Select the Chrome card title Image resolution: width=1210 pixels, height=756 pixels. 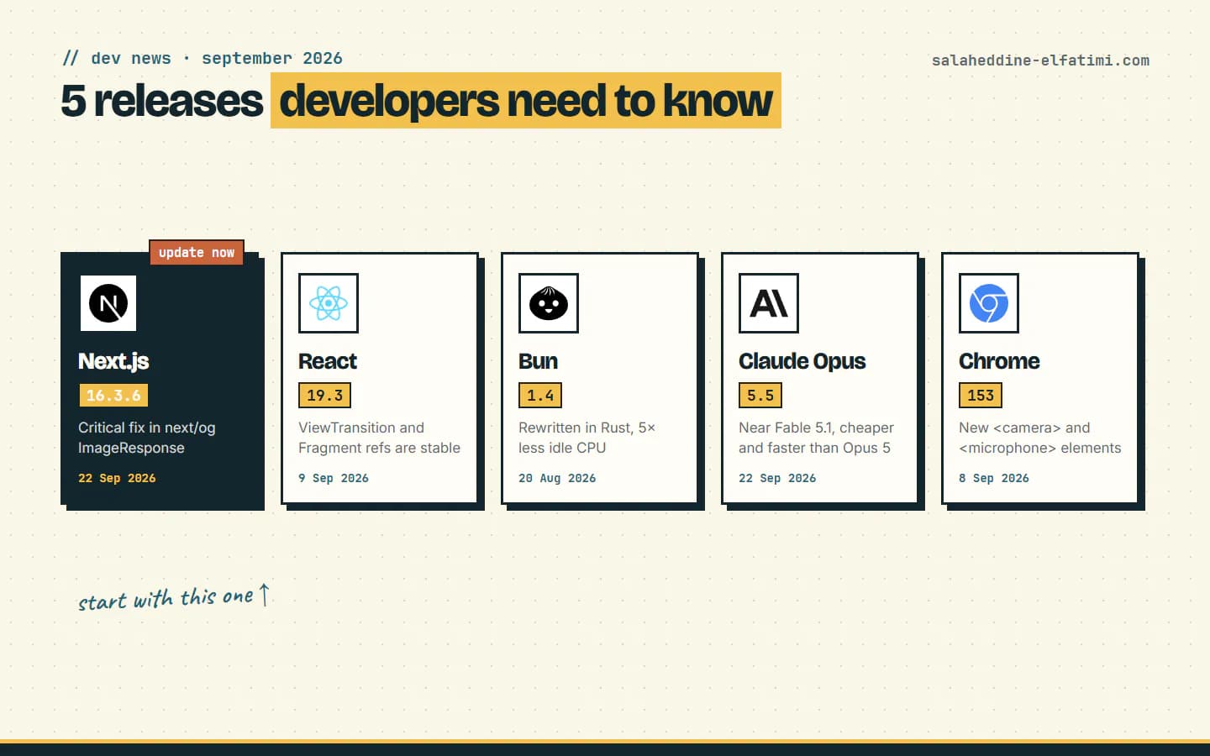pyautogui.click(x=999, y=361)
